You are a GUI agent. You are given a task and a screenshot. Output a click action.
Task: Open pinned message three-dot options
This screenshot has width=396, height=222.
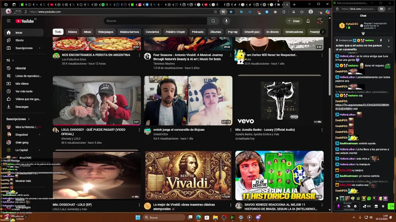[389, 40]
